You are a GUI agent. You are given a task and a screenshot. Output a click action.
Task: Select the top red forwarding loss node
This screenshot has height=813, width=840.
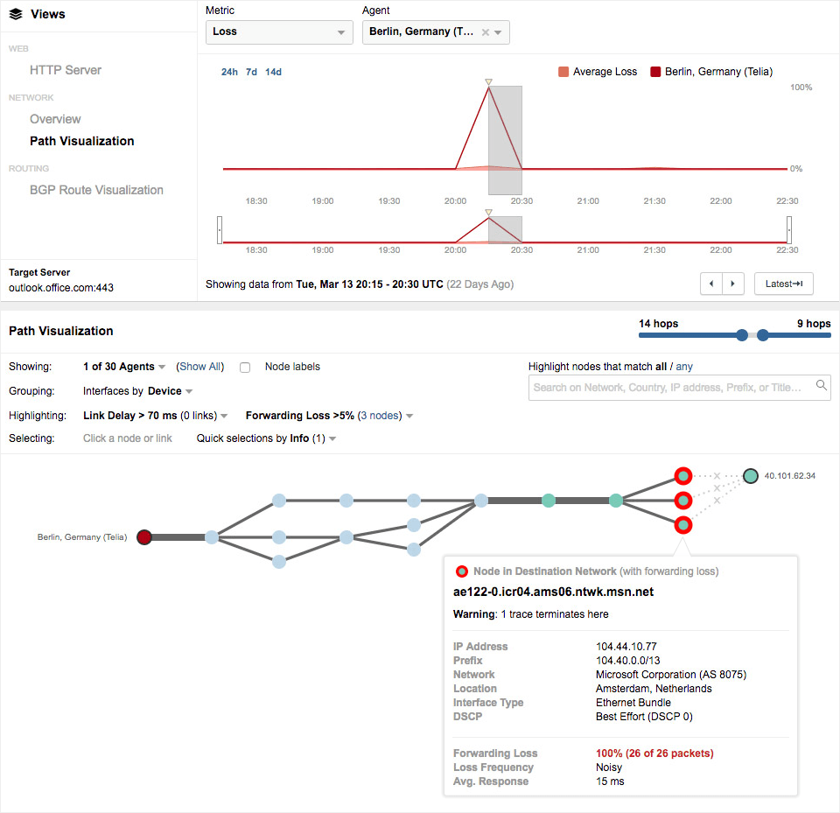tap(683, 476)
